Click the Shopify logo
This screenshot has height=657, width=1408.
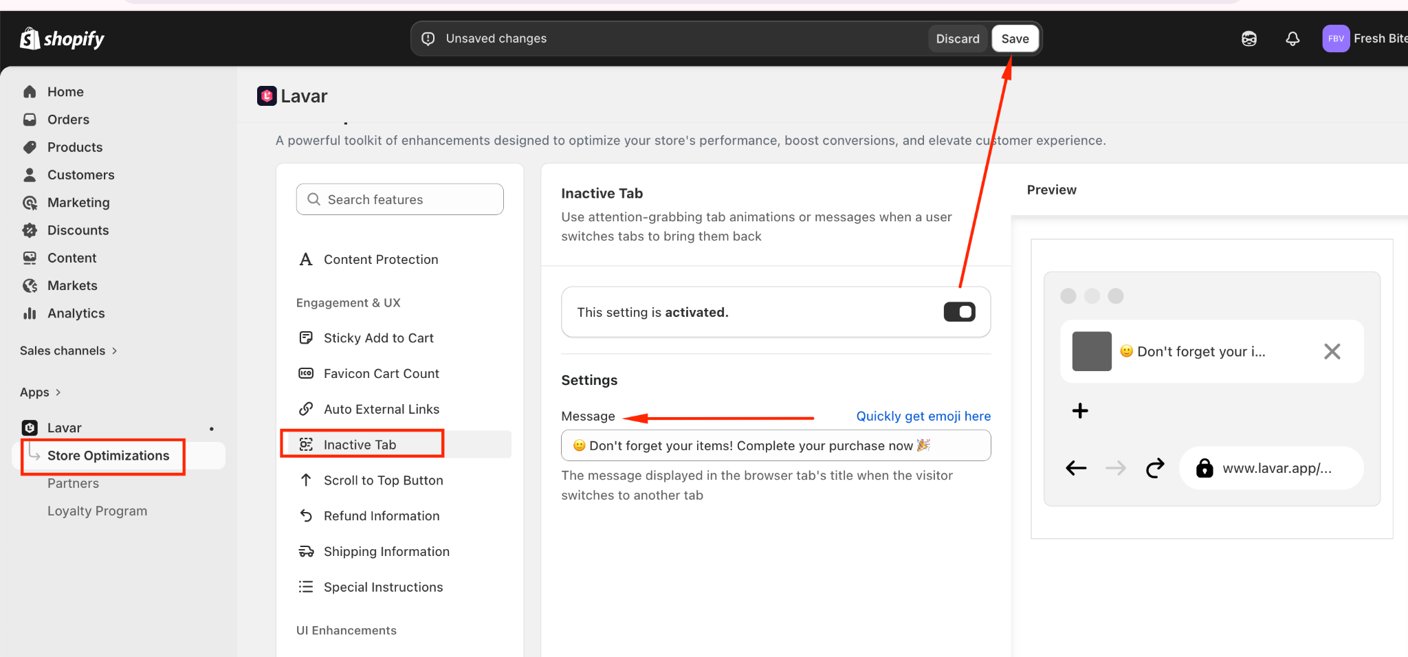pos(62,38)
